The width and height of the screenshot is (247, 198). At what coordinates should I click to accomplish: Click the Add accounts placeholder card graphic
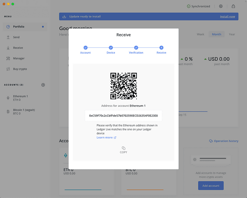point(211,160)
